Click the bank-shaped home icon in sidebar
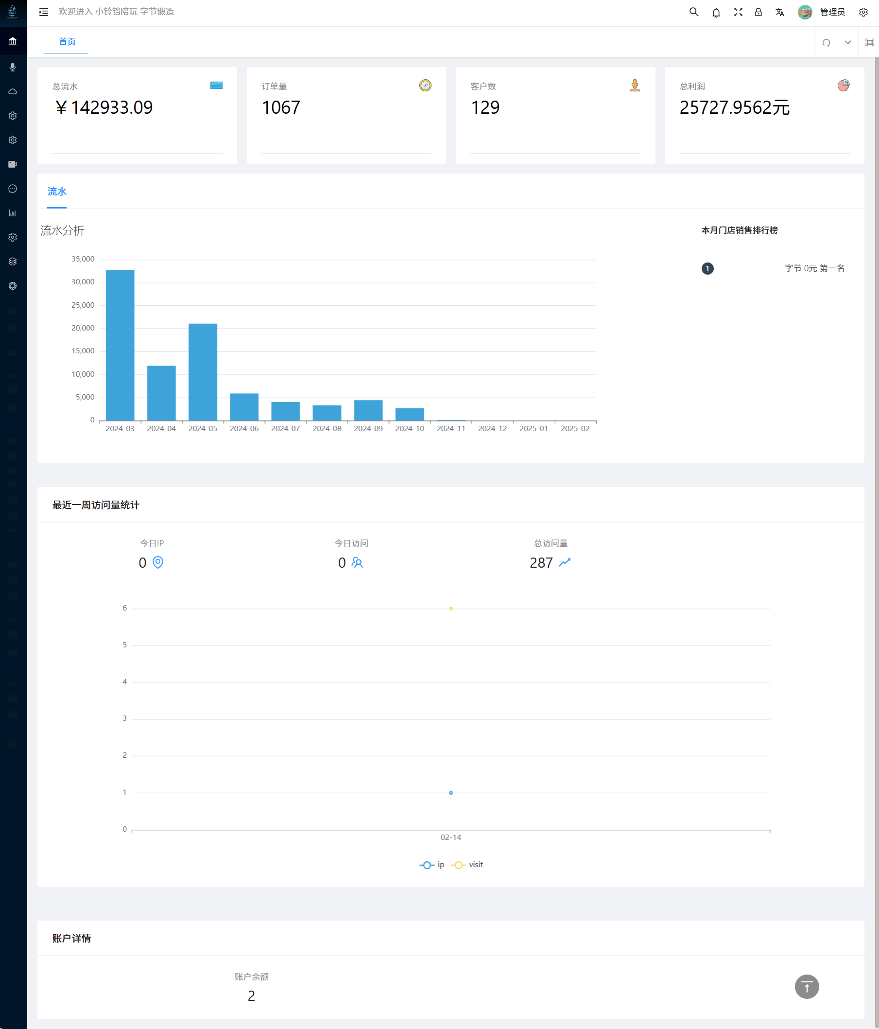The image size is (879, 1029). point(13,41)
